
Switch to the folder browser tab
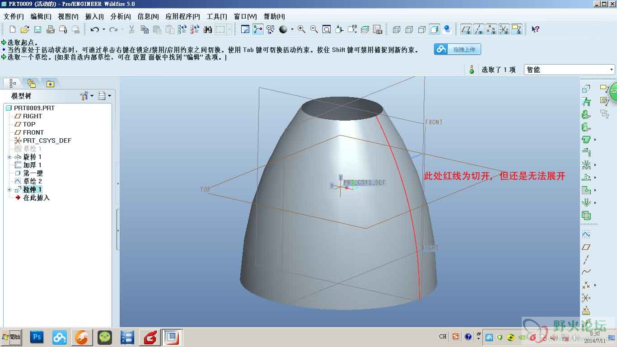pyautogui.click(x=31, y=83)
